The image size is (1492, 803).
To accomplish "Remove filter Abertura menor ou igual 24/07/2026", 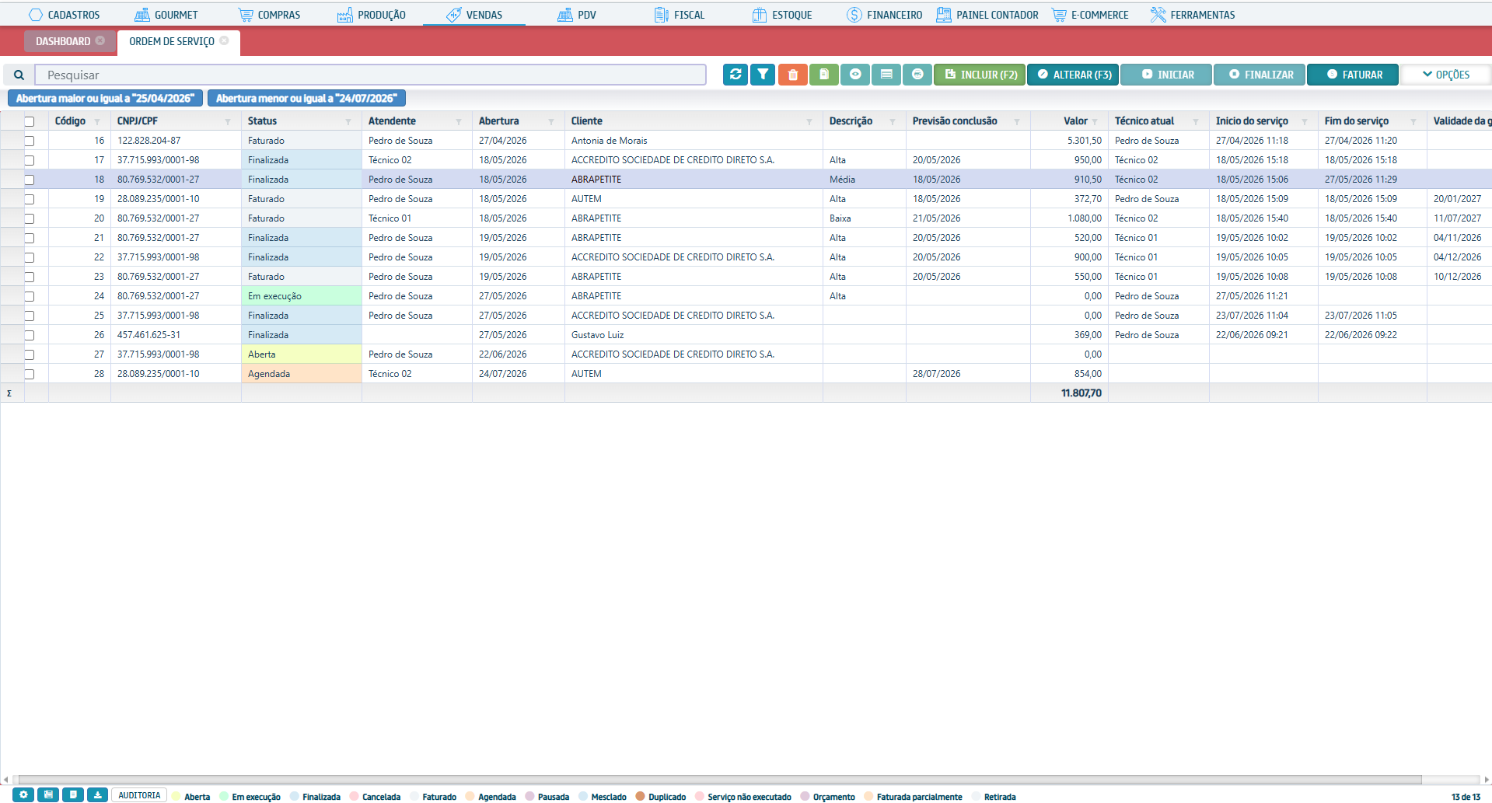I will click(x=306, y=98).
